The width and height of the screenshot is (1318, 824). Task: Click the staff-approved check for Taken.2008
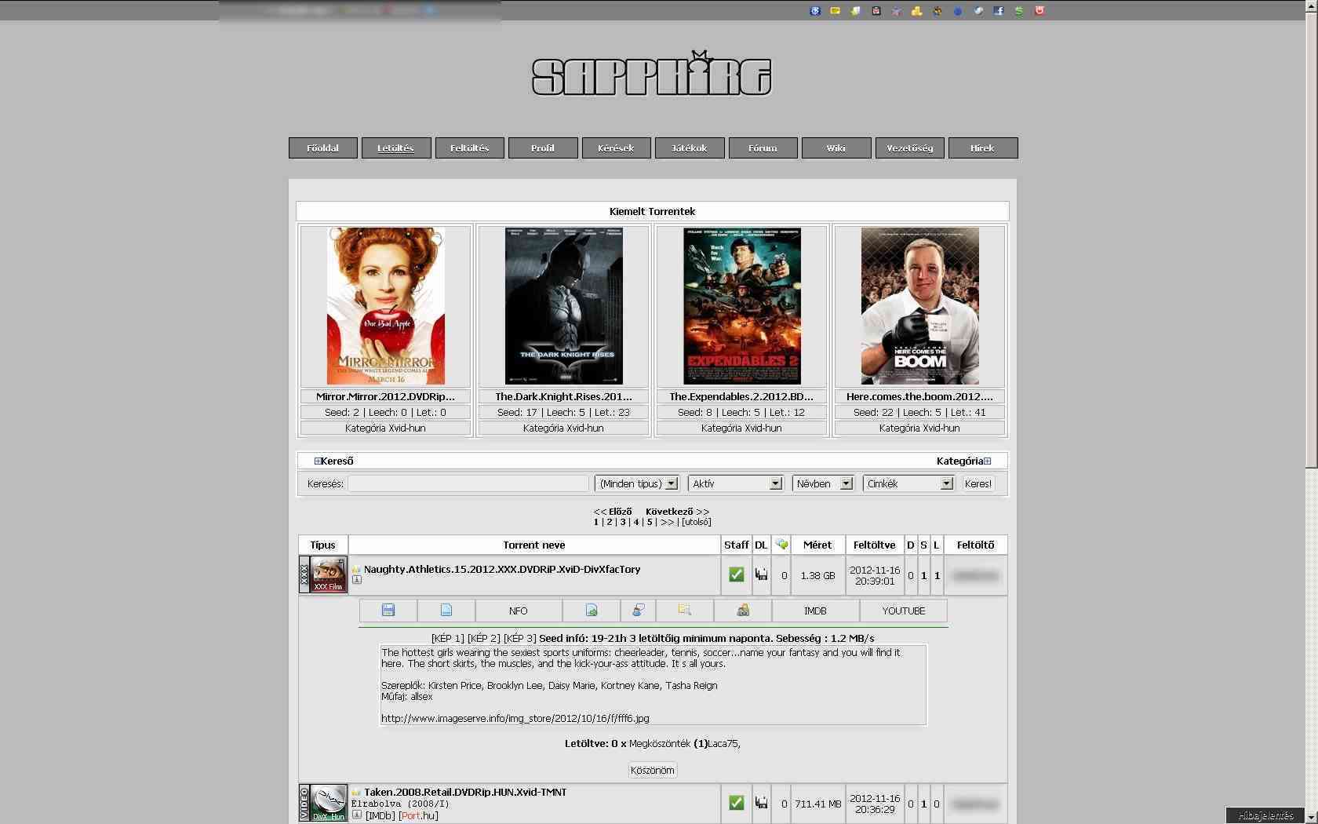(x=736, y=802)
